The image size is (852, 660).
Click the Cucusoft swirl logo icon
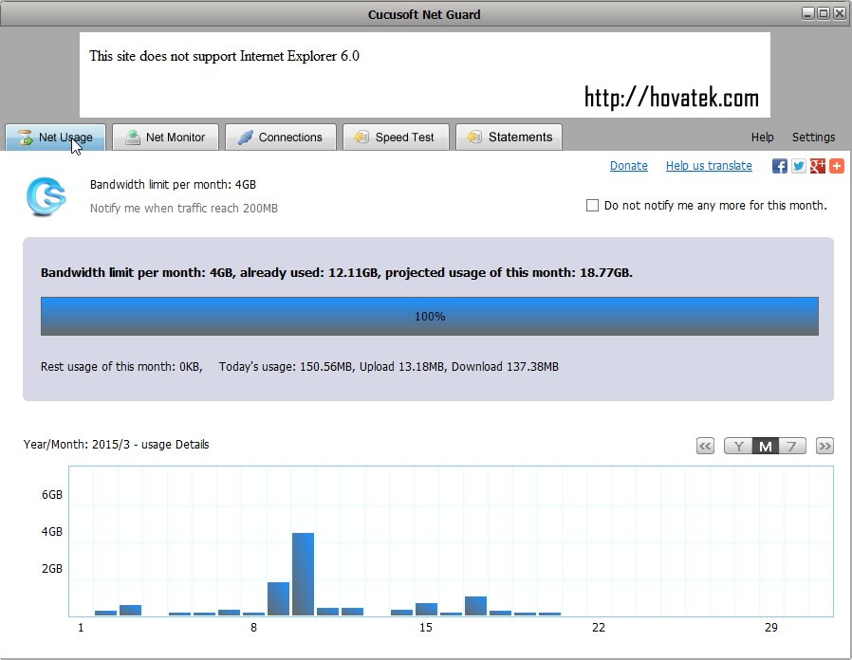point(46,196)
